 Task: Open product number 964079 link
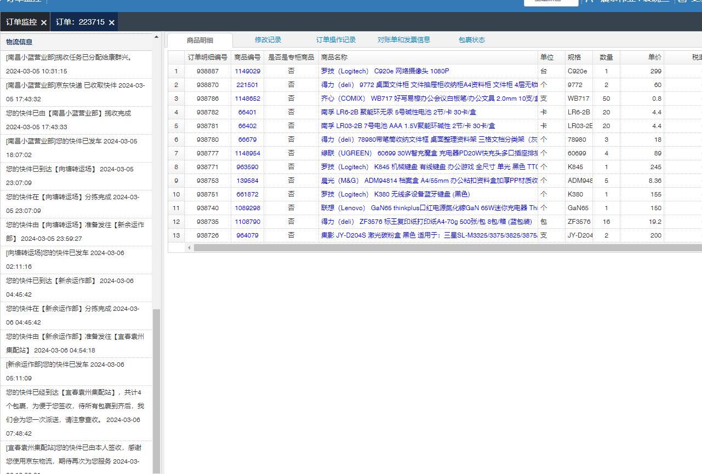point(248,235)
